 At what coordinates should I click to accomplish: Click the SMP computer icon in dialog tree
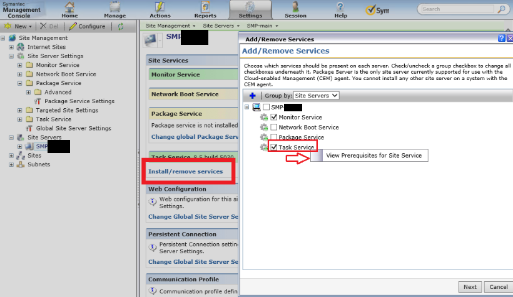(x=256, y=107)
